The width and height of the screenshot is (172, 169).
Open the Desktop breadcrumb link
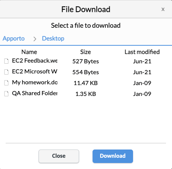pos(53,39)
